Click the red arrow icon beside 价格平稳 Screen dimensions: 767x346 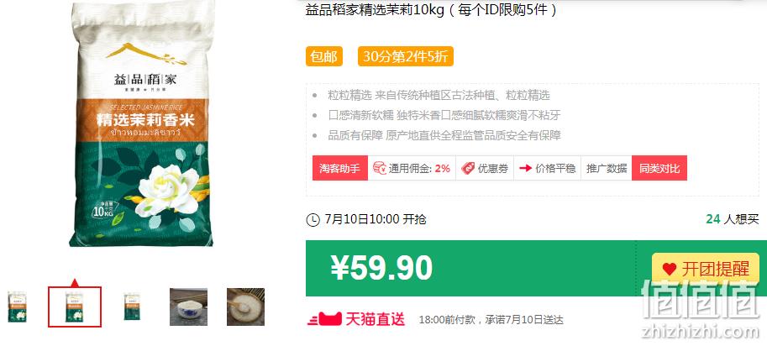(x=525, y=168)
